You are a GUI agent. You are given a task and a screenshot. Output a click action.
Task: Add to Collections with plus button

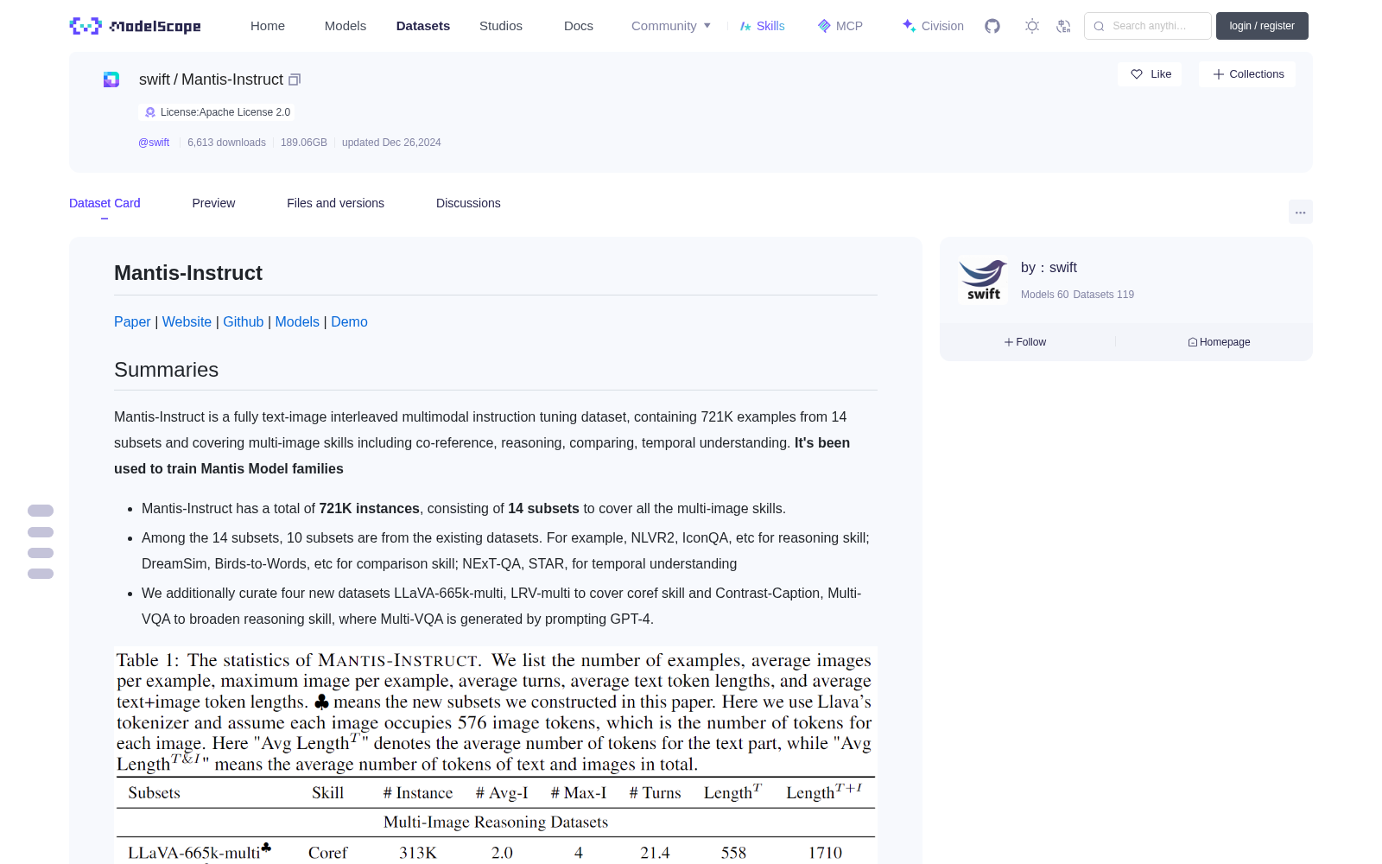[1247, 74]
